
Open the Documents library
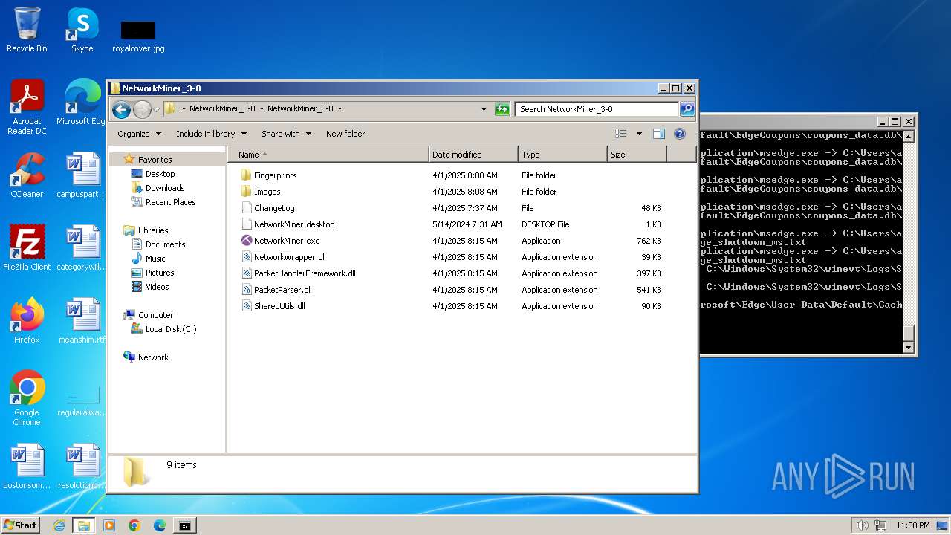tap(165, 244)
